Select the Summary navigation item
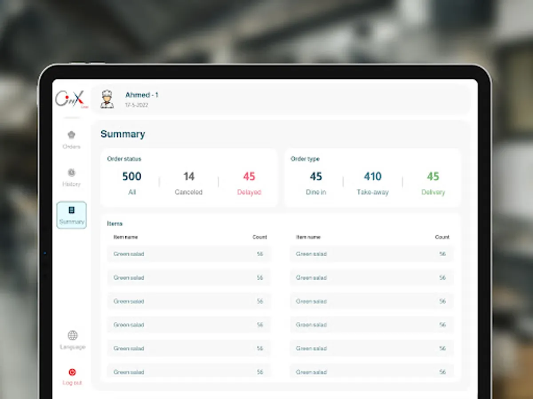Viewport: 533px width, 399px height. coord(71,215)
